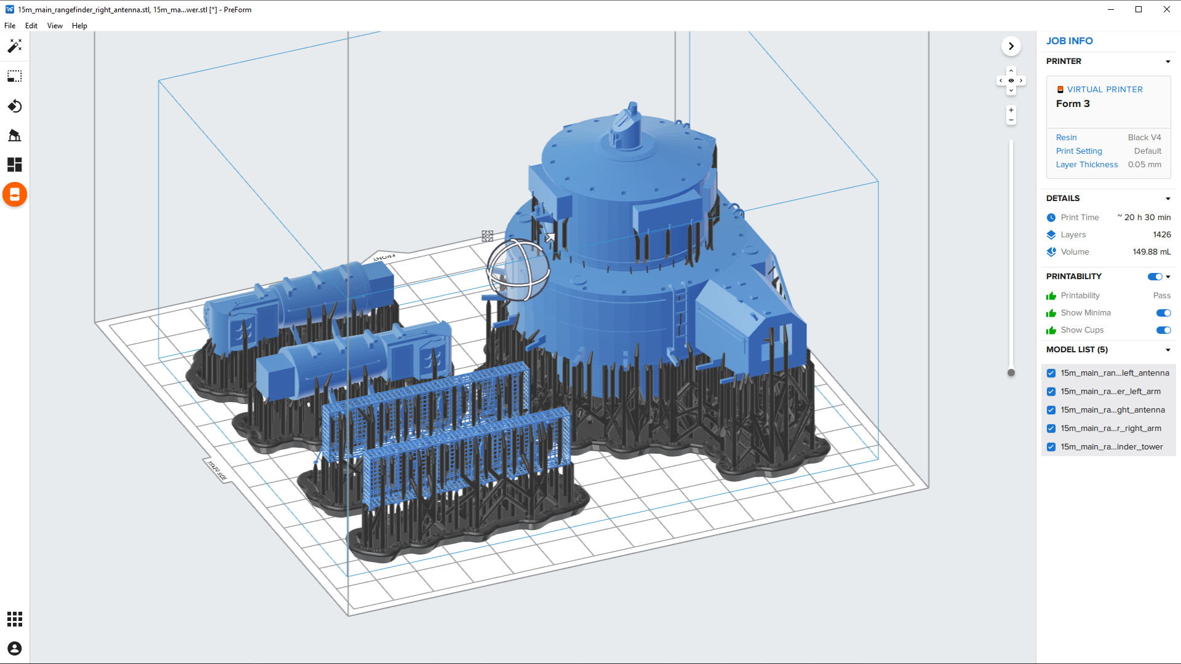Viewport: 1181px width, 664px height.
Task: Click the Resin setting link
Action: (1066, 138)
